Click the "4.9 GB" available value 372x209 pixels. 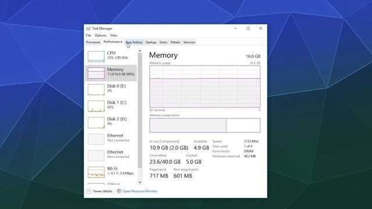201,147
